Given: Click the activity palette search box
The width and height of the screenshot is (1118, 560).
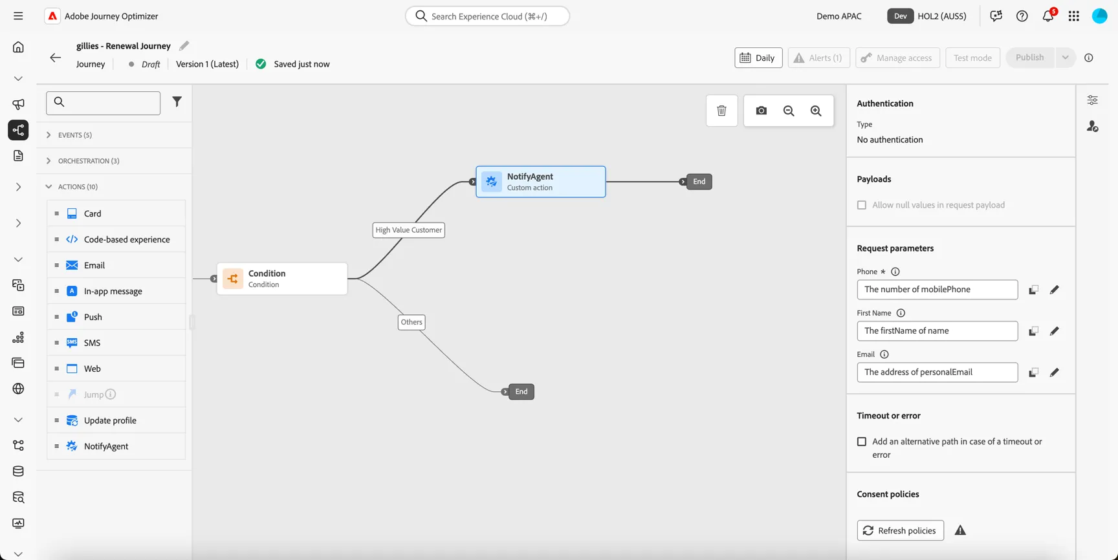Looking at the screenshot, I should click(103, 103).
